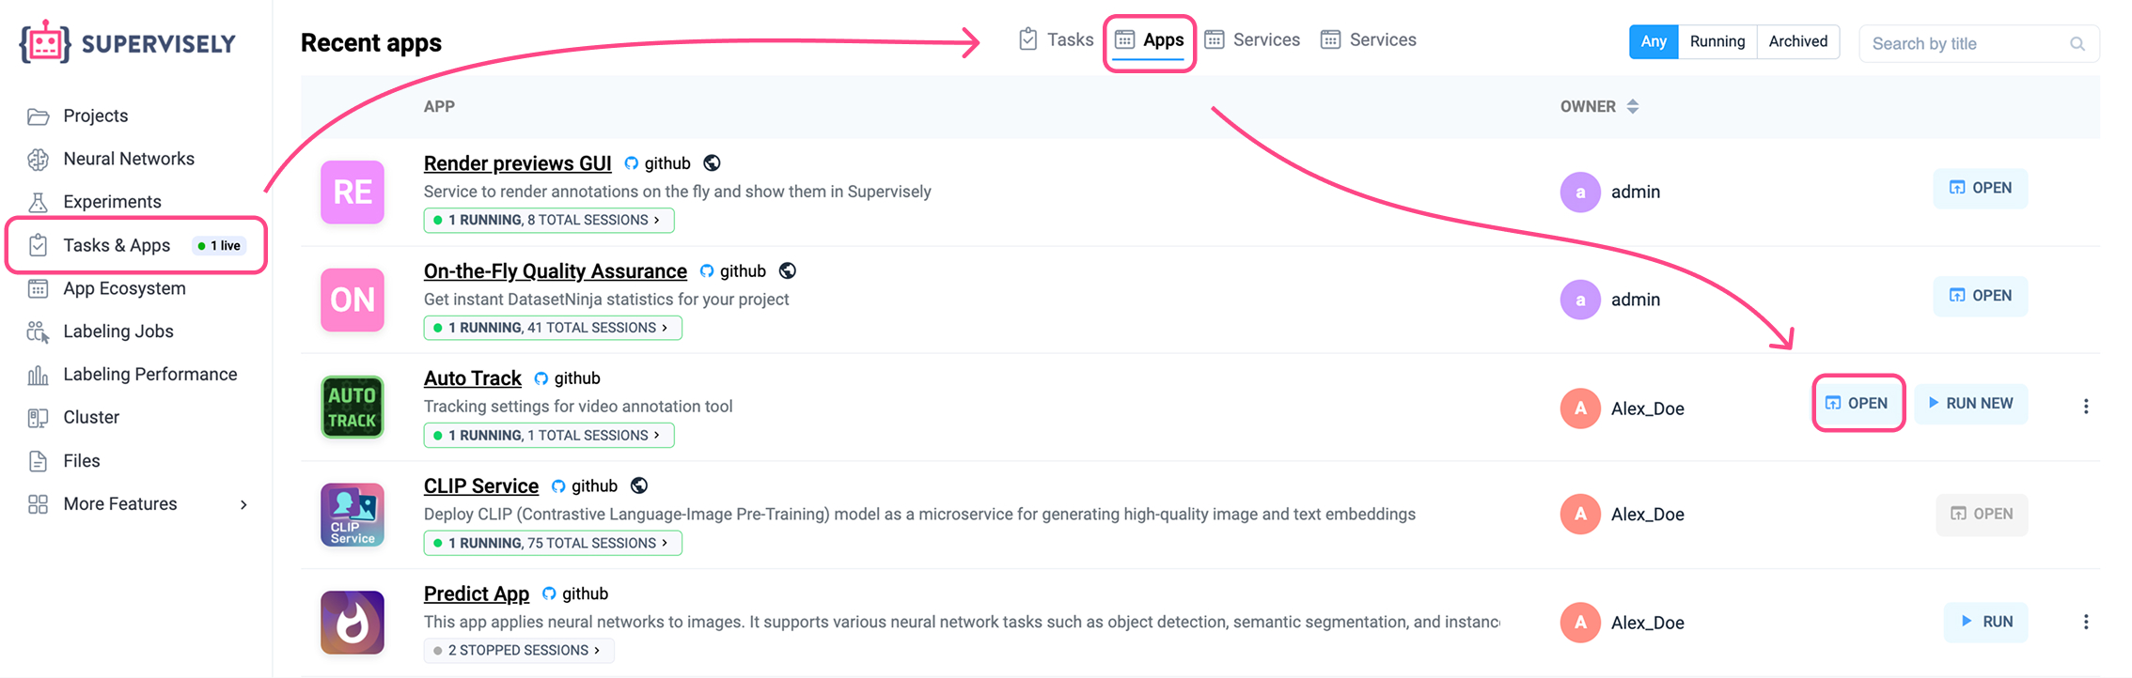The width and height of the screenshot is (2132, 678).
Task: Open Neural Networks from the sidebar
Action: click(128, 159)
